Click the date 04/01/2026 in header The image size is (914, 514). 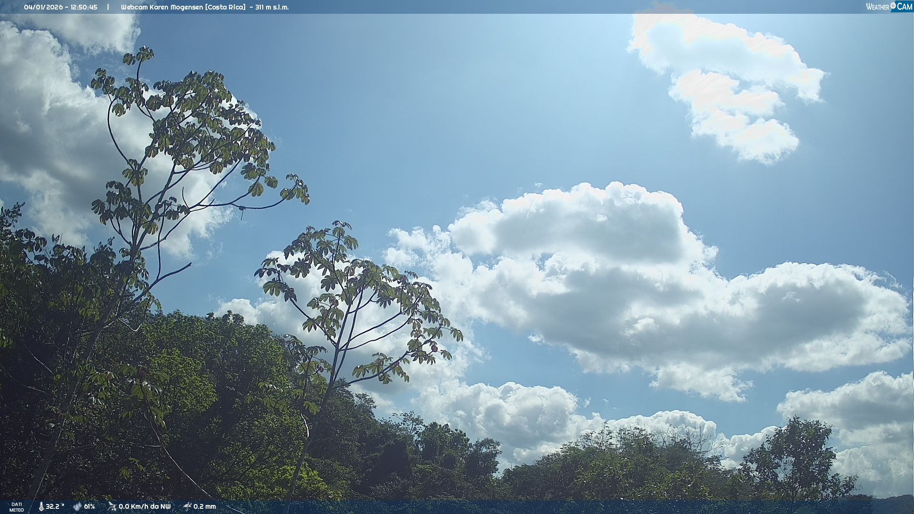[43, 7]
